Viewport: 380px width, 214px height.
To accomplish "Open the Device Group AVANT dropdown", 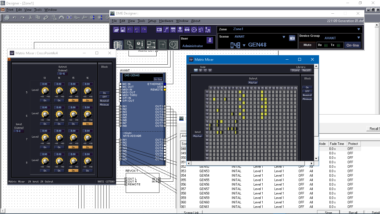I will (x=359, y=38).
